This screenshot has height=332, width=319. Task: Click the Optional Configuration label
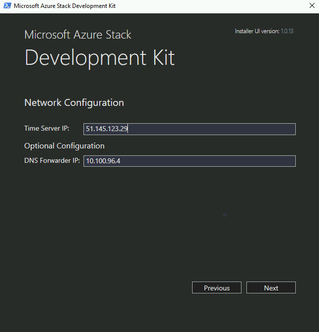pyautogui.click(x=64, y=146)
